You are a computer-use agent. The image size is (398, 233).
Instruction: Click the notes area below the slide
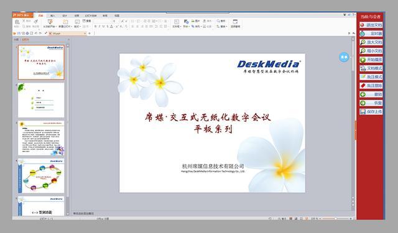pos(212,214)
